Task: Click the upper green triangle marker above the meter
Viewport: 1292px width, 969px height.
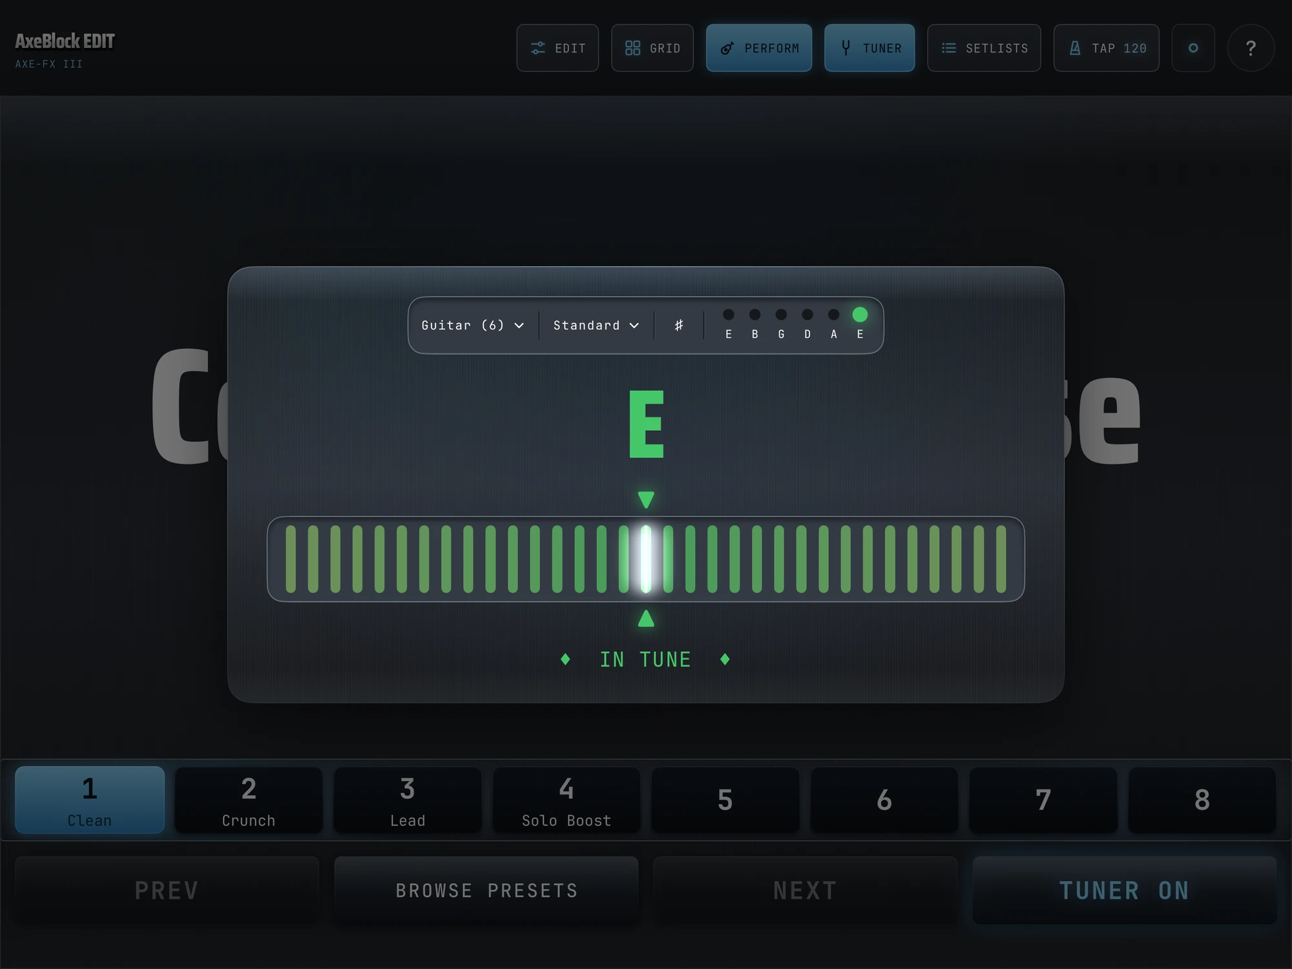Action: [x=646, y=499]
